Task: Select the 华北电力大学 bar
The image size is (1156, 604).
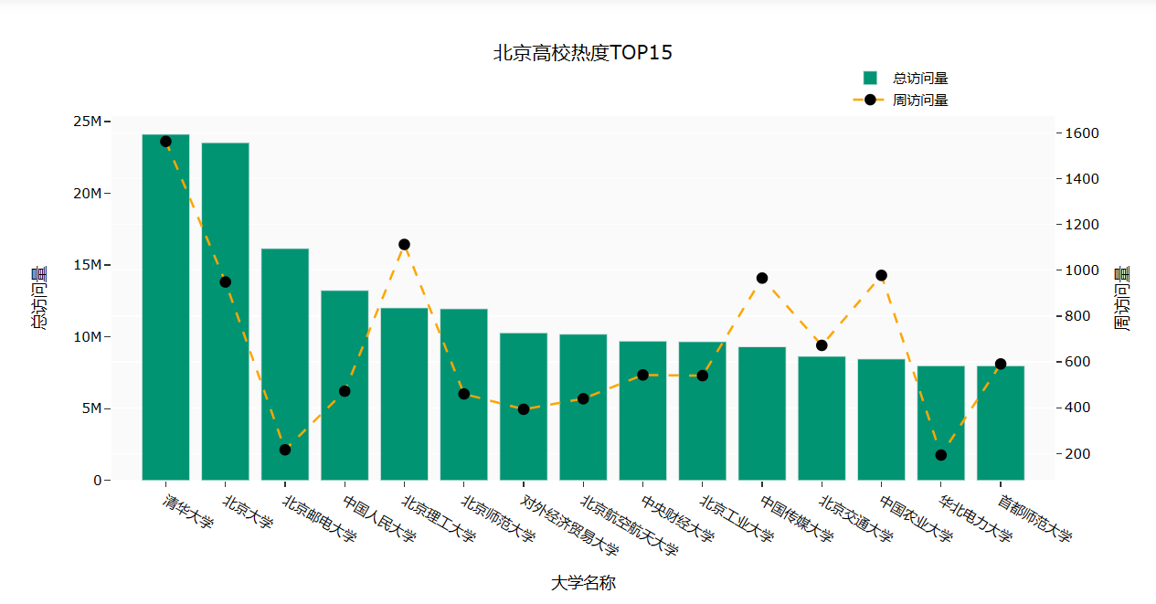Action: 940,423
